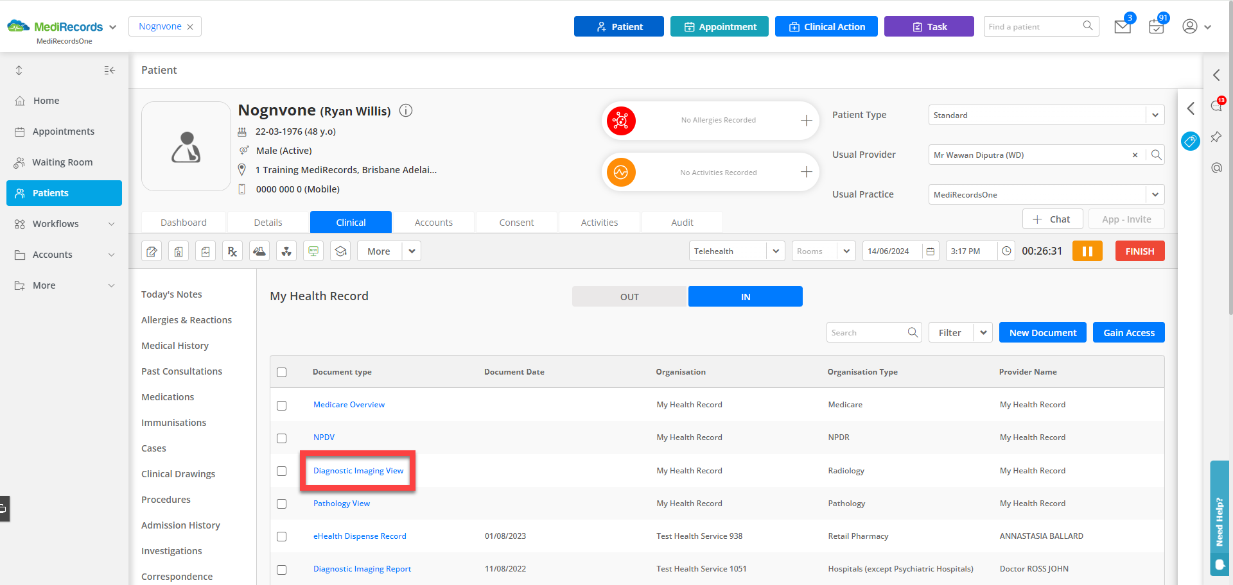Click the pin icon in right panel
The width and height of the screenshot is (1233, 585).
(x=1216, y=137)
